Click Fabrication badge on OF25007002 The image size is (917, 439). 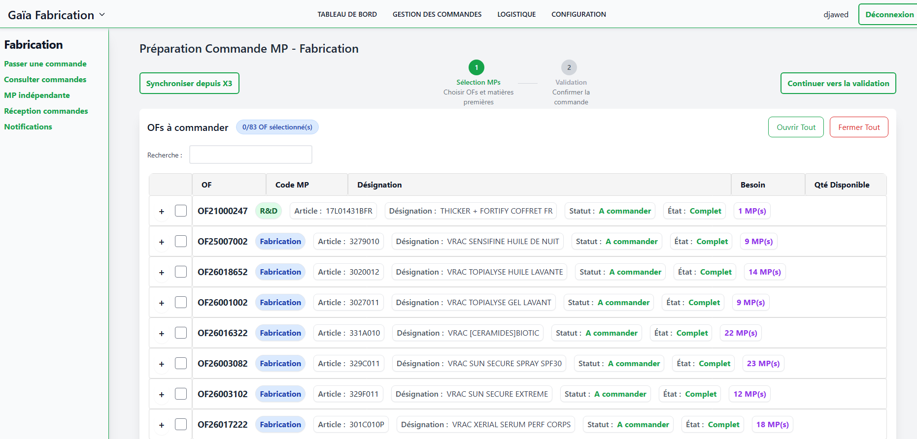pyautogui.click(x=280, y=241)
